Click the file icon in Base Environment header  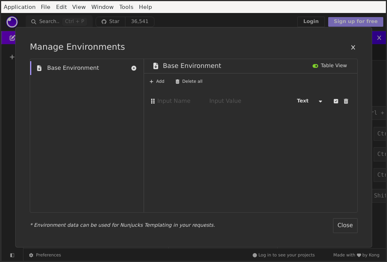[x=156, y=66]
